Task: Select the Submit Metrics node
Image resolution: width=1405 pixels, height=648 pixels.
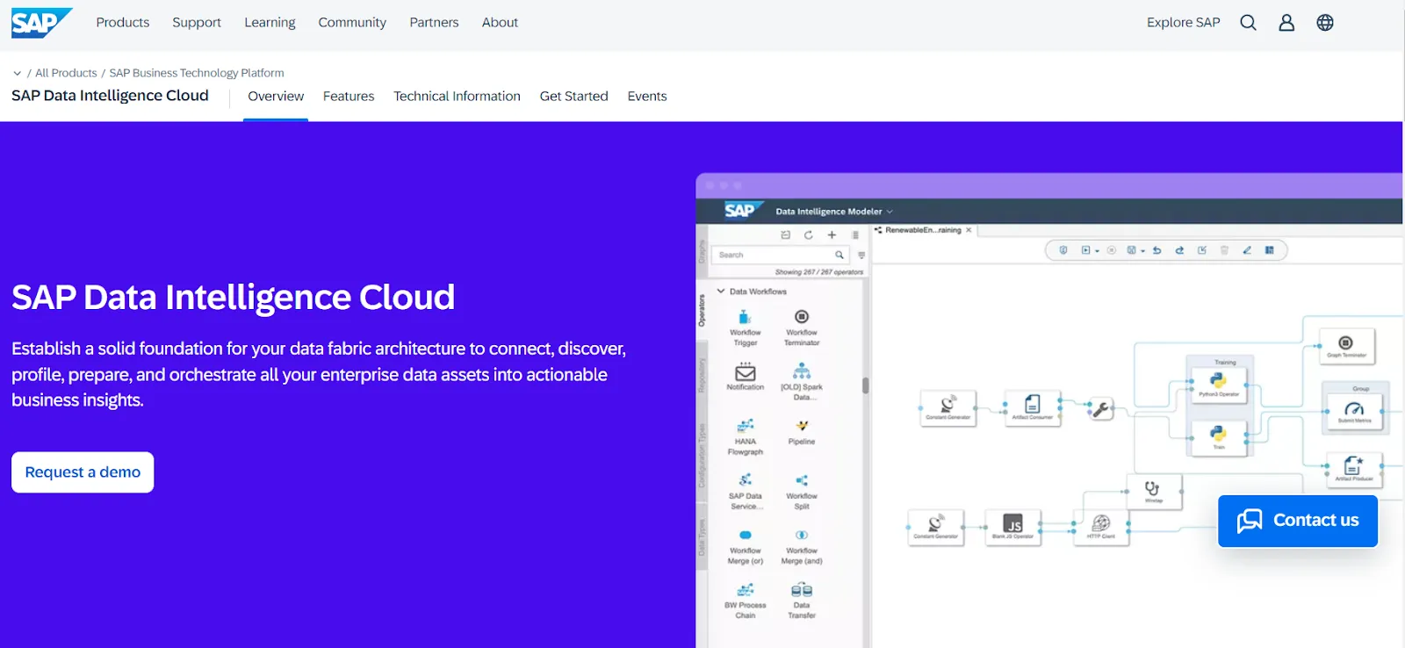Action: 1354,412
